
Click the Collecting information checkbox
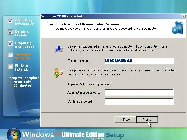(10, 21)
